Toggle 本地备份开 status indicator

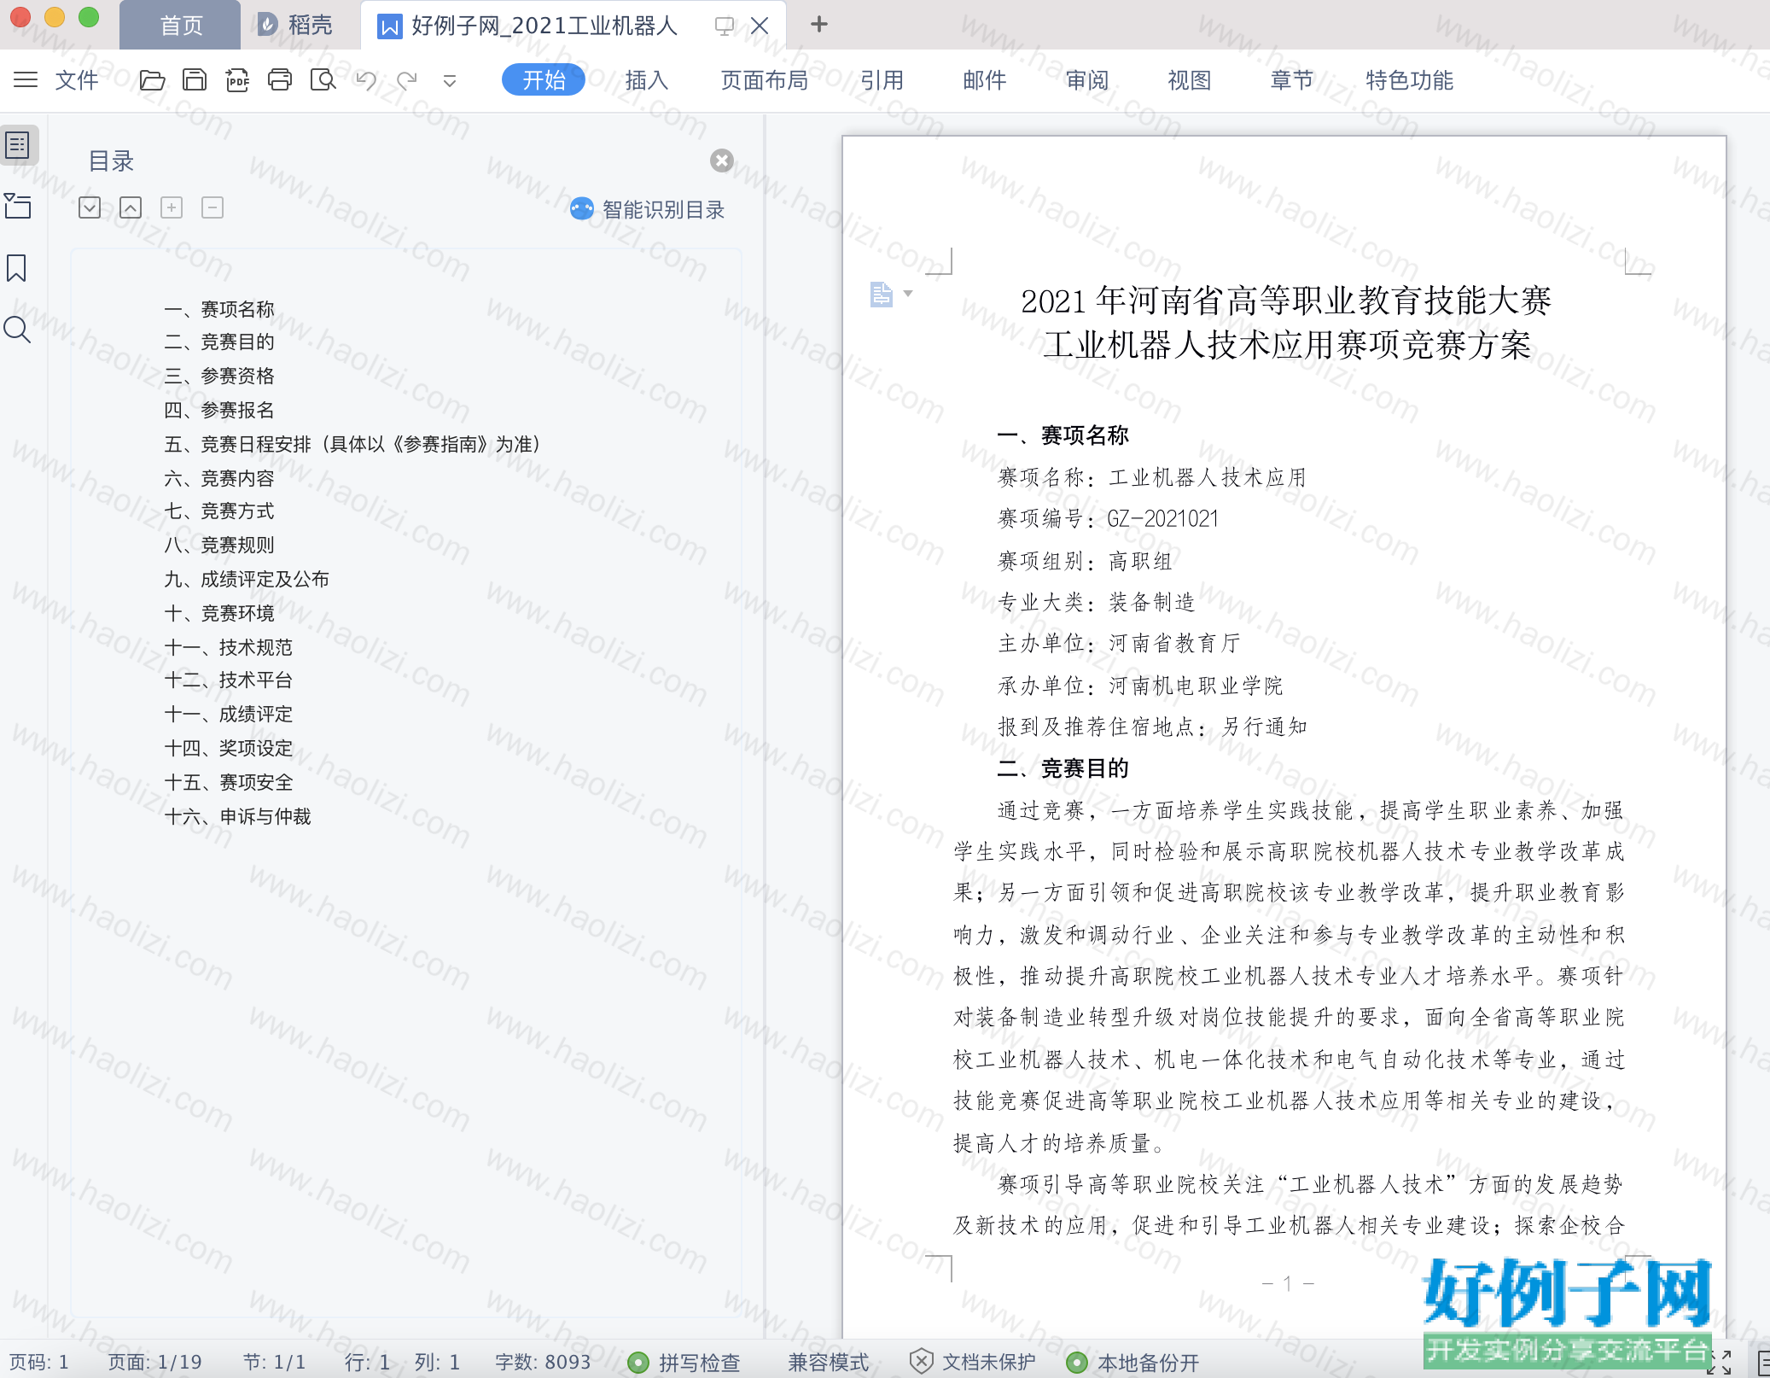[x=1132, y=1363]
